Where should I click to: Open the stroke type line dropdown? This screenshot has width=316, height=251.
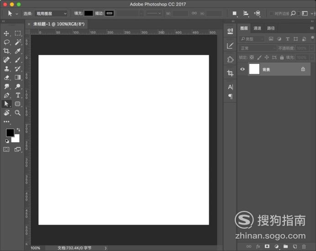click(x=154, y=13)
